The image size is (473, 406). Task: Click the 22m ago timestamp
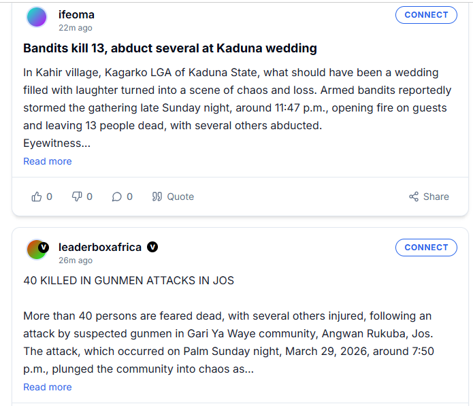pos(75,28)
